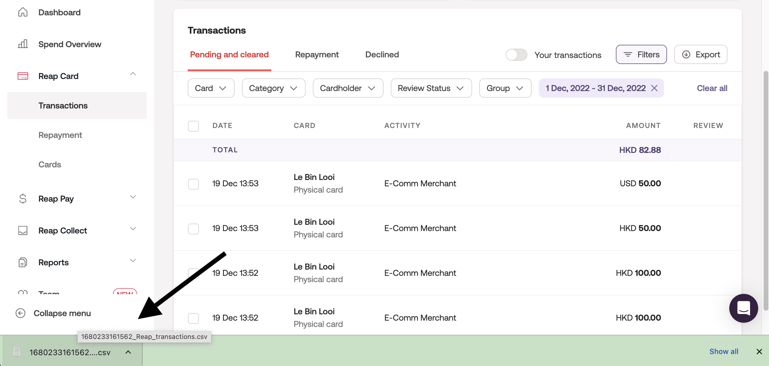Click the Reports document icon
The width and height of the screenshot is (769, 366).
[x=23, y=262]
